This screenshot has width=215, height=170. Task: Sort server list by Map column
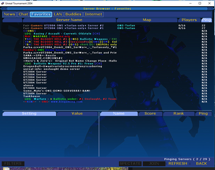pyautogui.click(x=147, y=20)
